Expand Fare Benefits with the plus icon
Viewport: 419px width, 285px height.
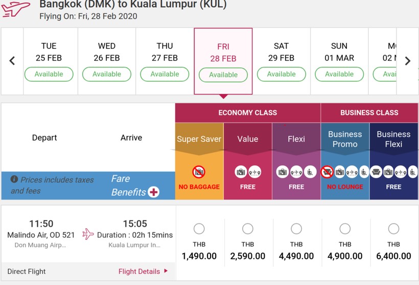click(x=153, y=192)
